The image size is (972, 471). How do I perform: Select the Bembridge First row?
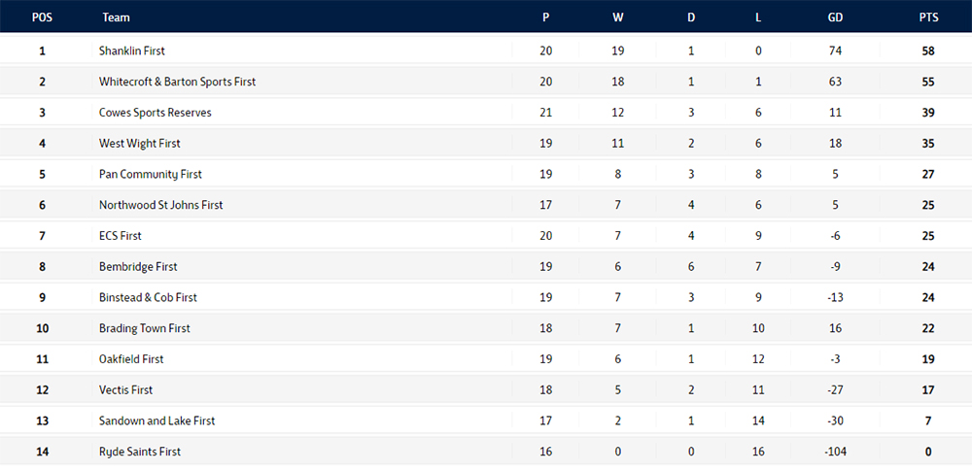(486, 266)
